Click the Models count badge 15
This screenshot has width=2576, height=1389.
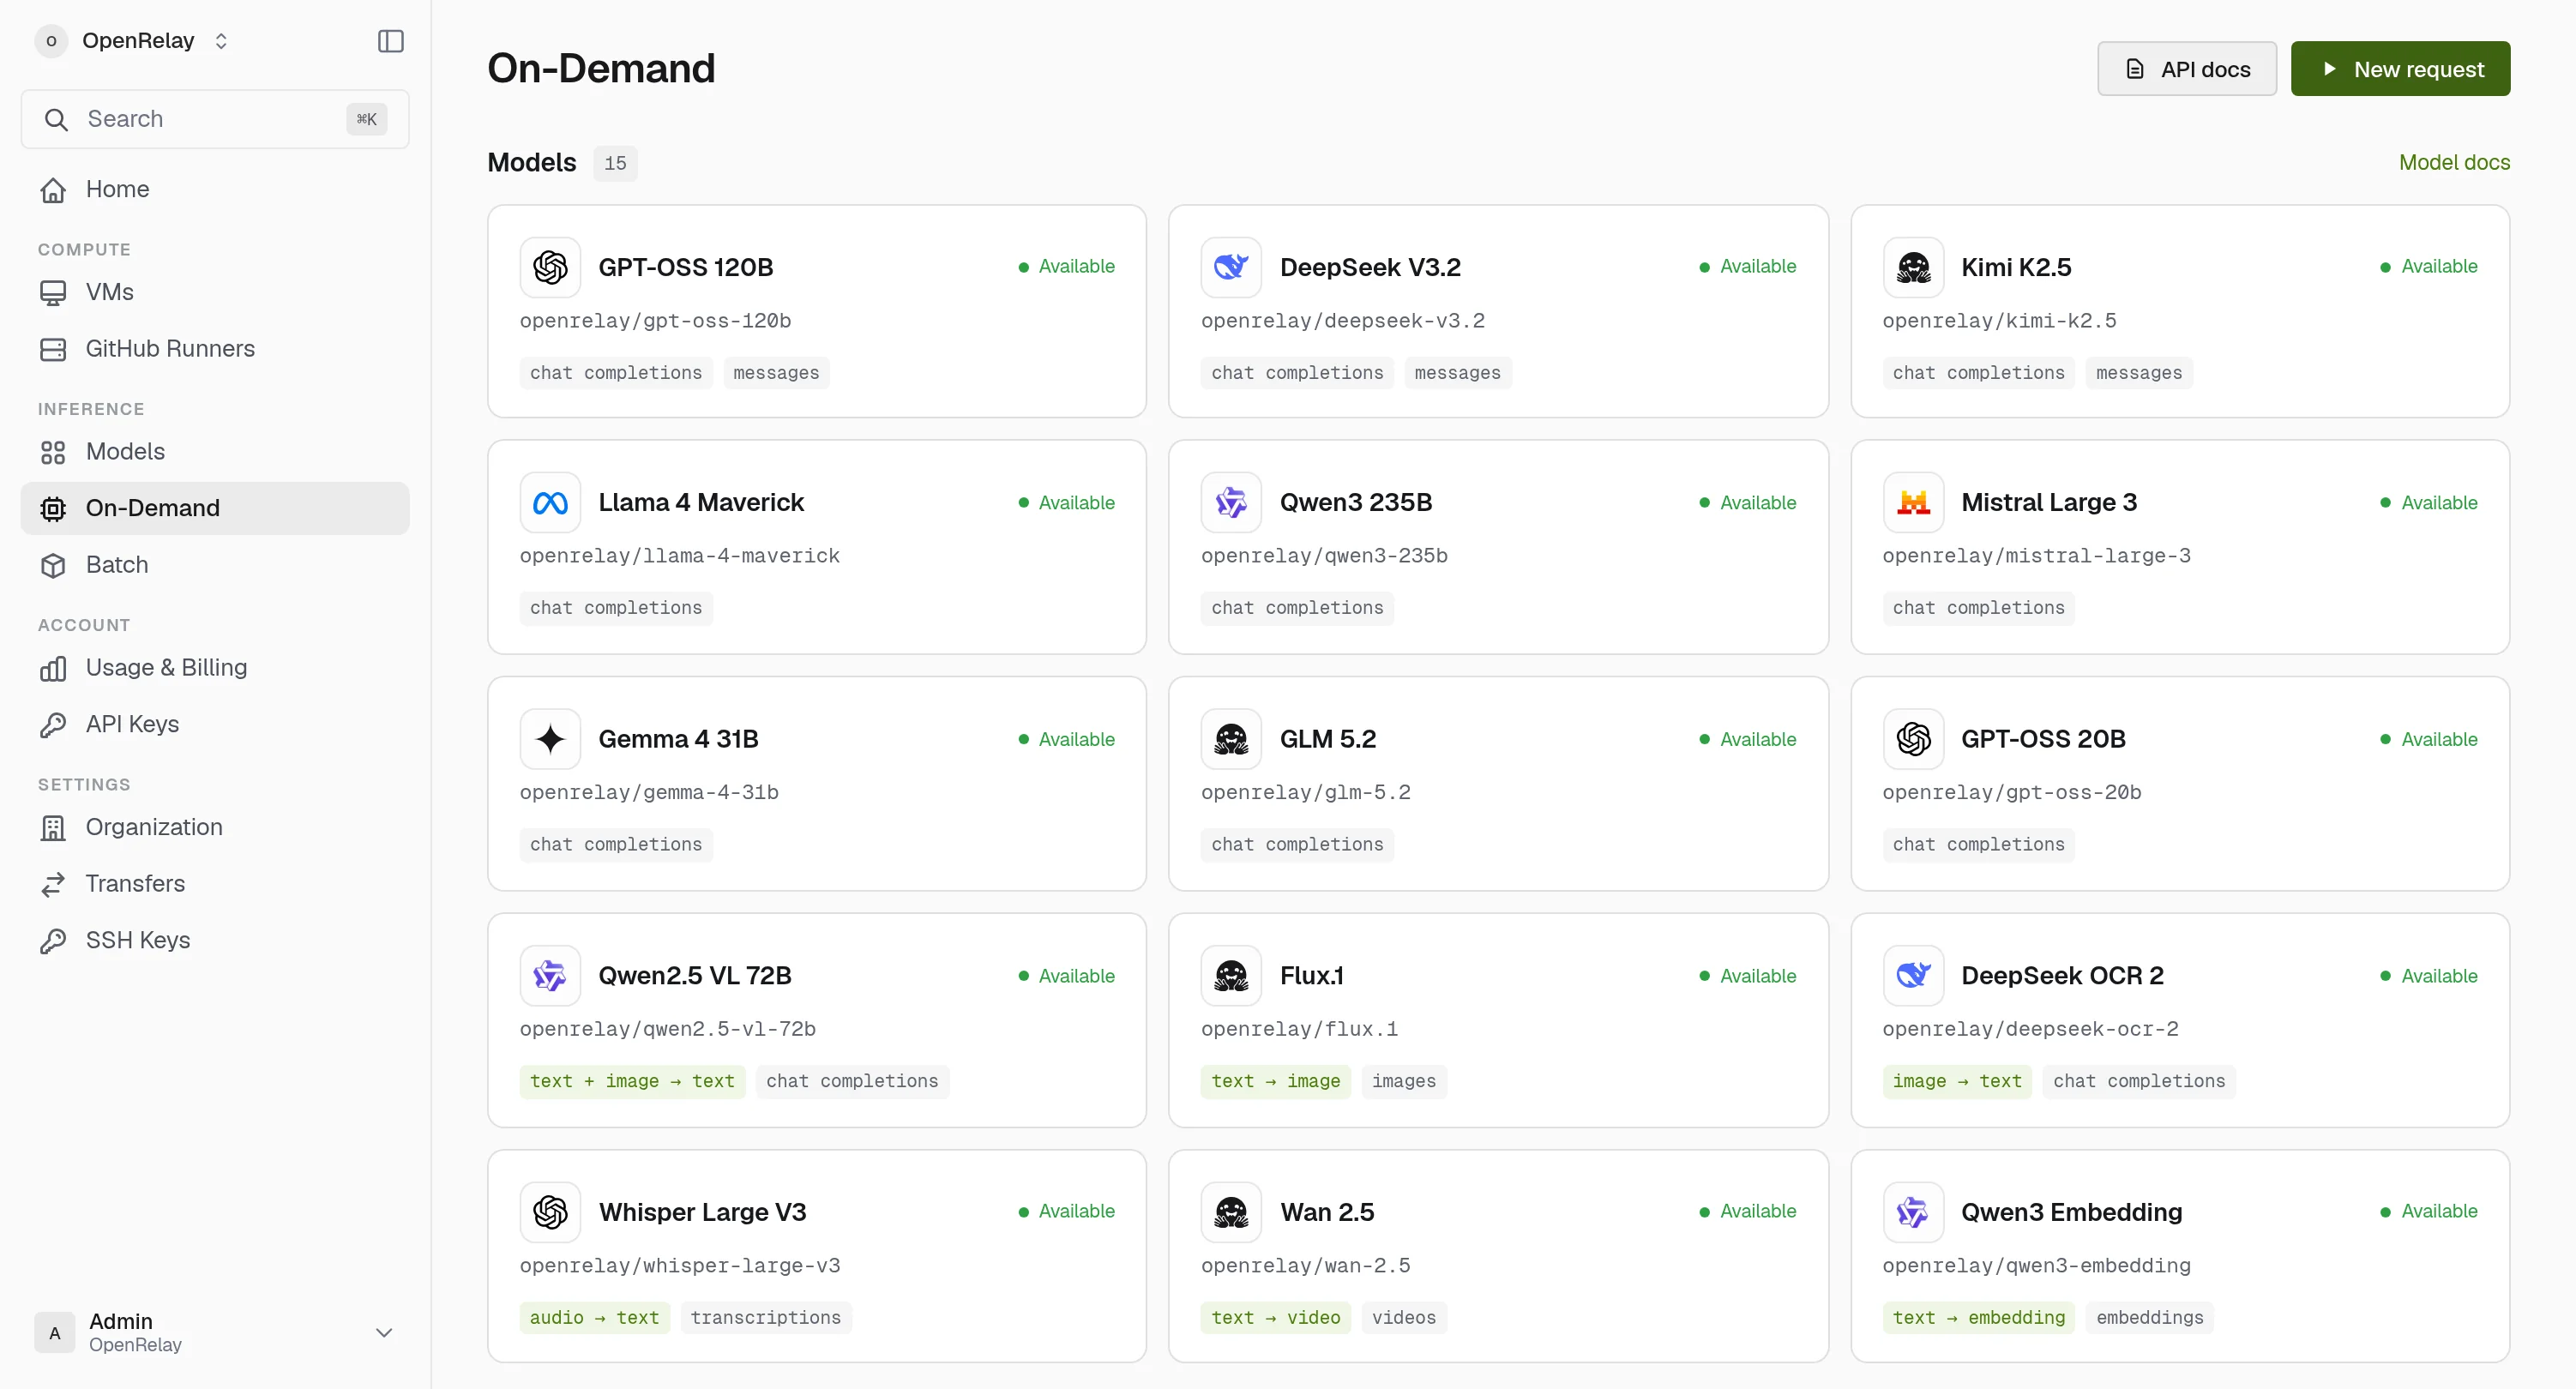click(614, 163)
